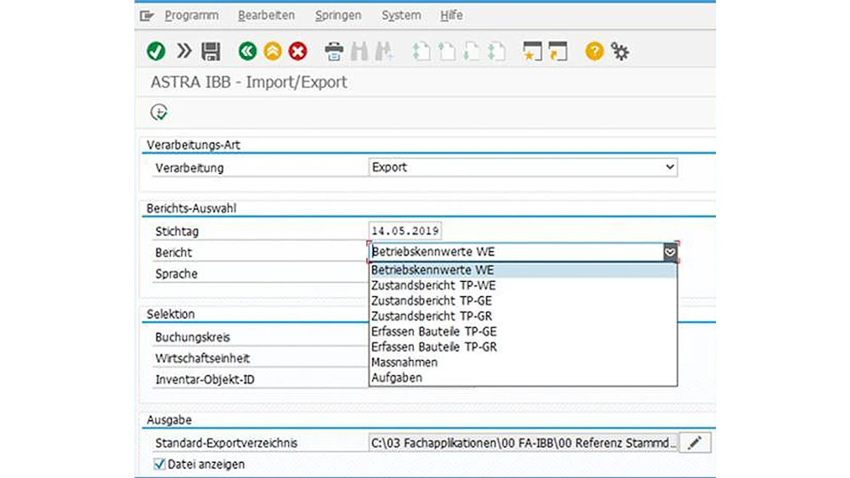Screen dimensions: 850x478
Task: Collapse the Bericht dropdown arrow
Action: [670, 252]
